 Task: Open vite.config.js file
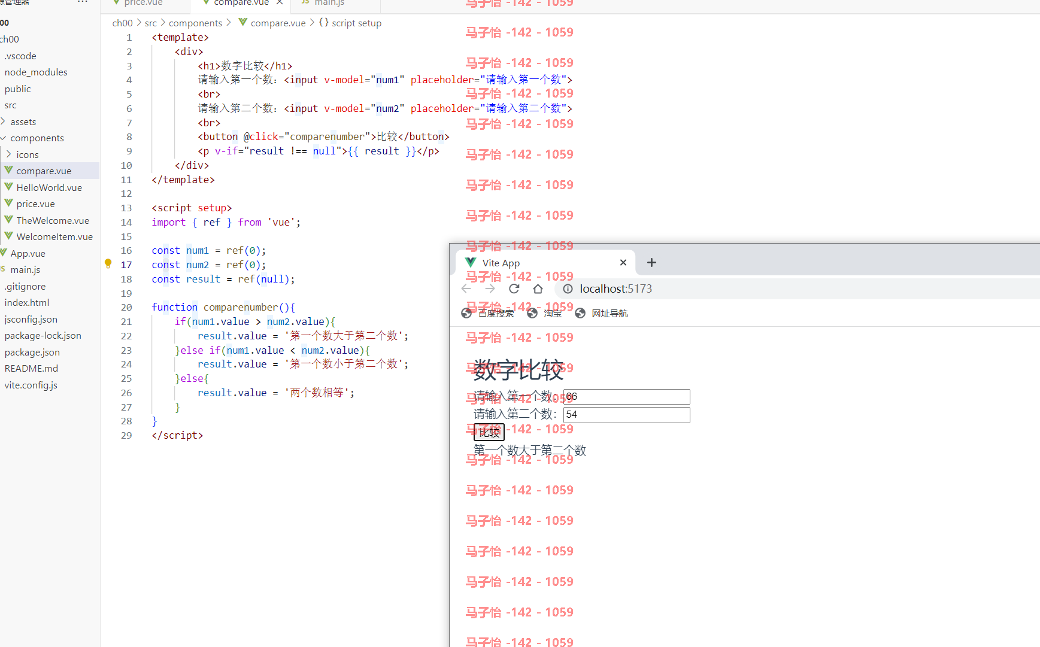(x=31, y=385)
